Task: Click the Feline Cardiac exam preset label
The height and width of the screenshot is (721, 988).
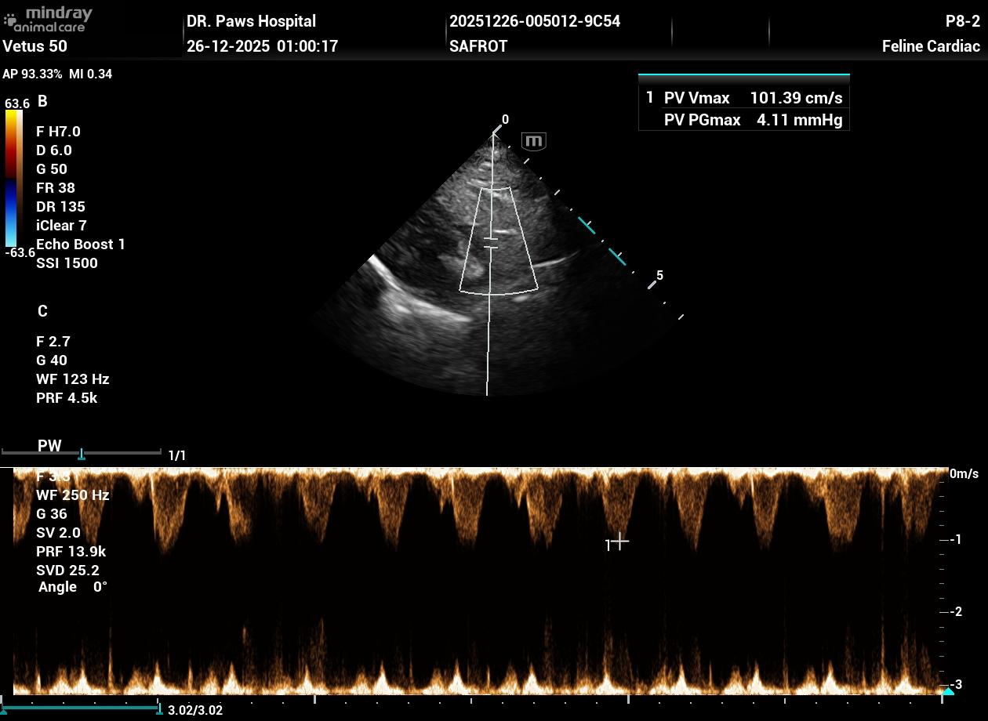Action: tap(931, 46)
